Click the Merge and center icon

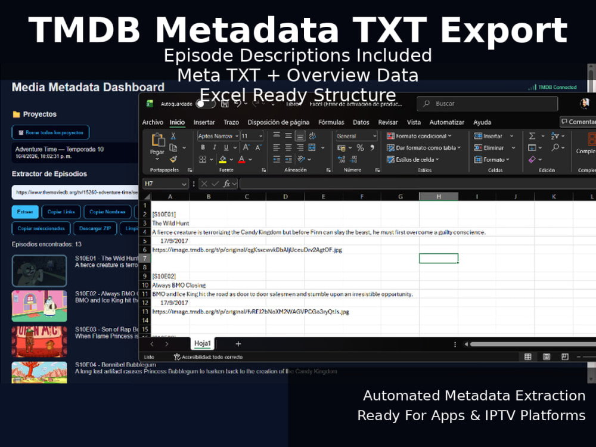(x=312, y=147)
